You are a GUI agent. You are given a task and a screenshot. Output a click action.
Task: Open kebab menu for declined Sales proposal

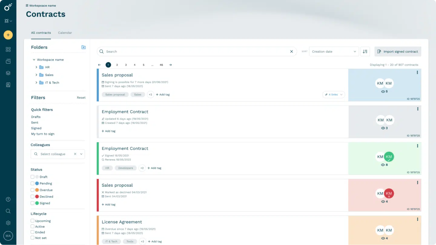click(418, 182)
